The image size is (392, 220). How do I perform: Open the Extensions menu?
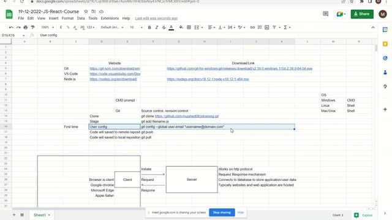[110, 18]
